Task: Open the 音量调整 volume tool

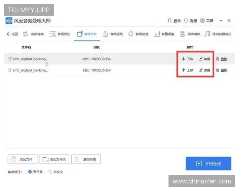Action: pos(164,34)
